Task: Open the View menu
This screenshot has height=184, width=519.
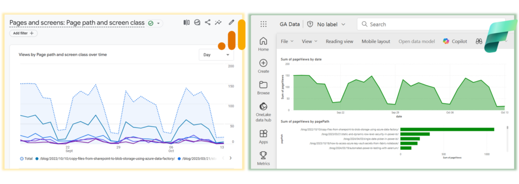Action: 310,41
